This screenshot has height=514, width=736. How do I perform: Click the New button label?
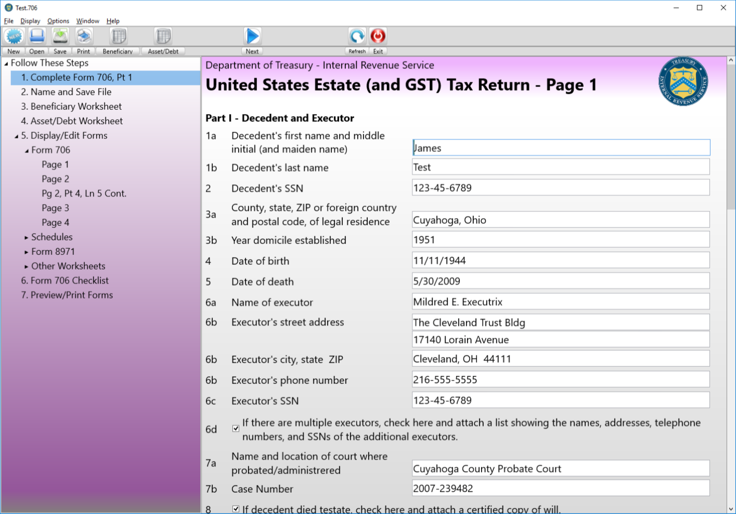(x=14, y=52)
